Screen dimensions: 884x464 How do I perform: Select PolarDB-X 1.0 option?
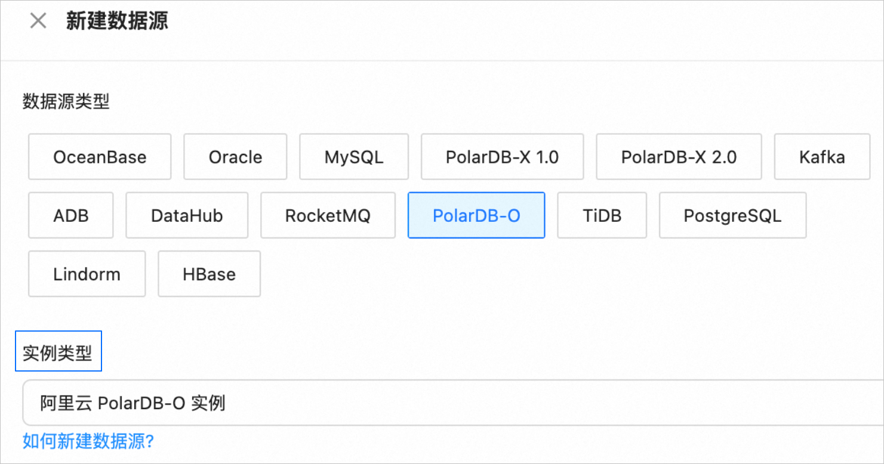click(502, 157)
